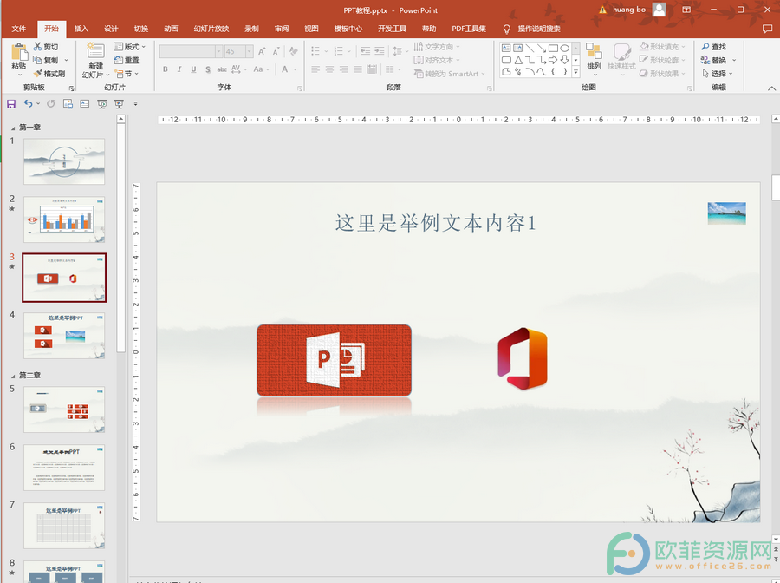Collapse the 第二章 section in slide panel
The width and height of the screenshot is (780, 583).
tap(13, 376)
